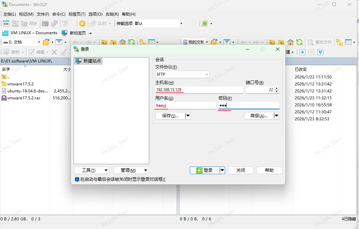Viewport: 359px width, 229px height.
Task: Go to home directory in the left panel
Action: pyautogui.click(x=123, y=42)
